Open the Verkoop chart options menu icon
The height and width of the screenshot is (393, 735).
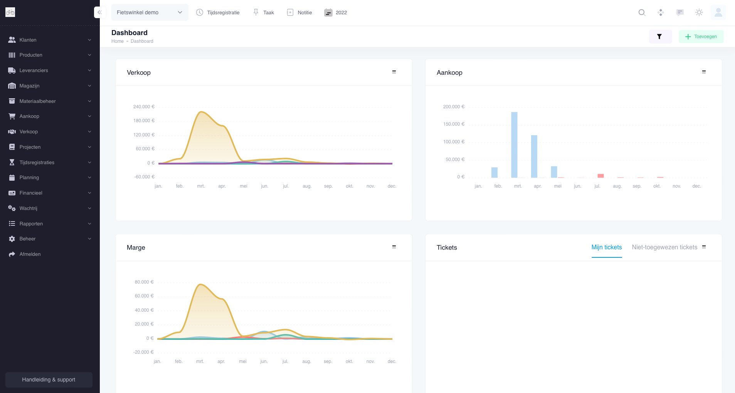(394, 72)
